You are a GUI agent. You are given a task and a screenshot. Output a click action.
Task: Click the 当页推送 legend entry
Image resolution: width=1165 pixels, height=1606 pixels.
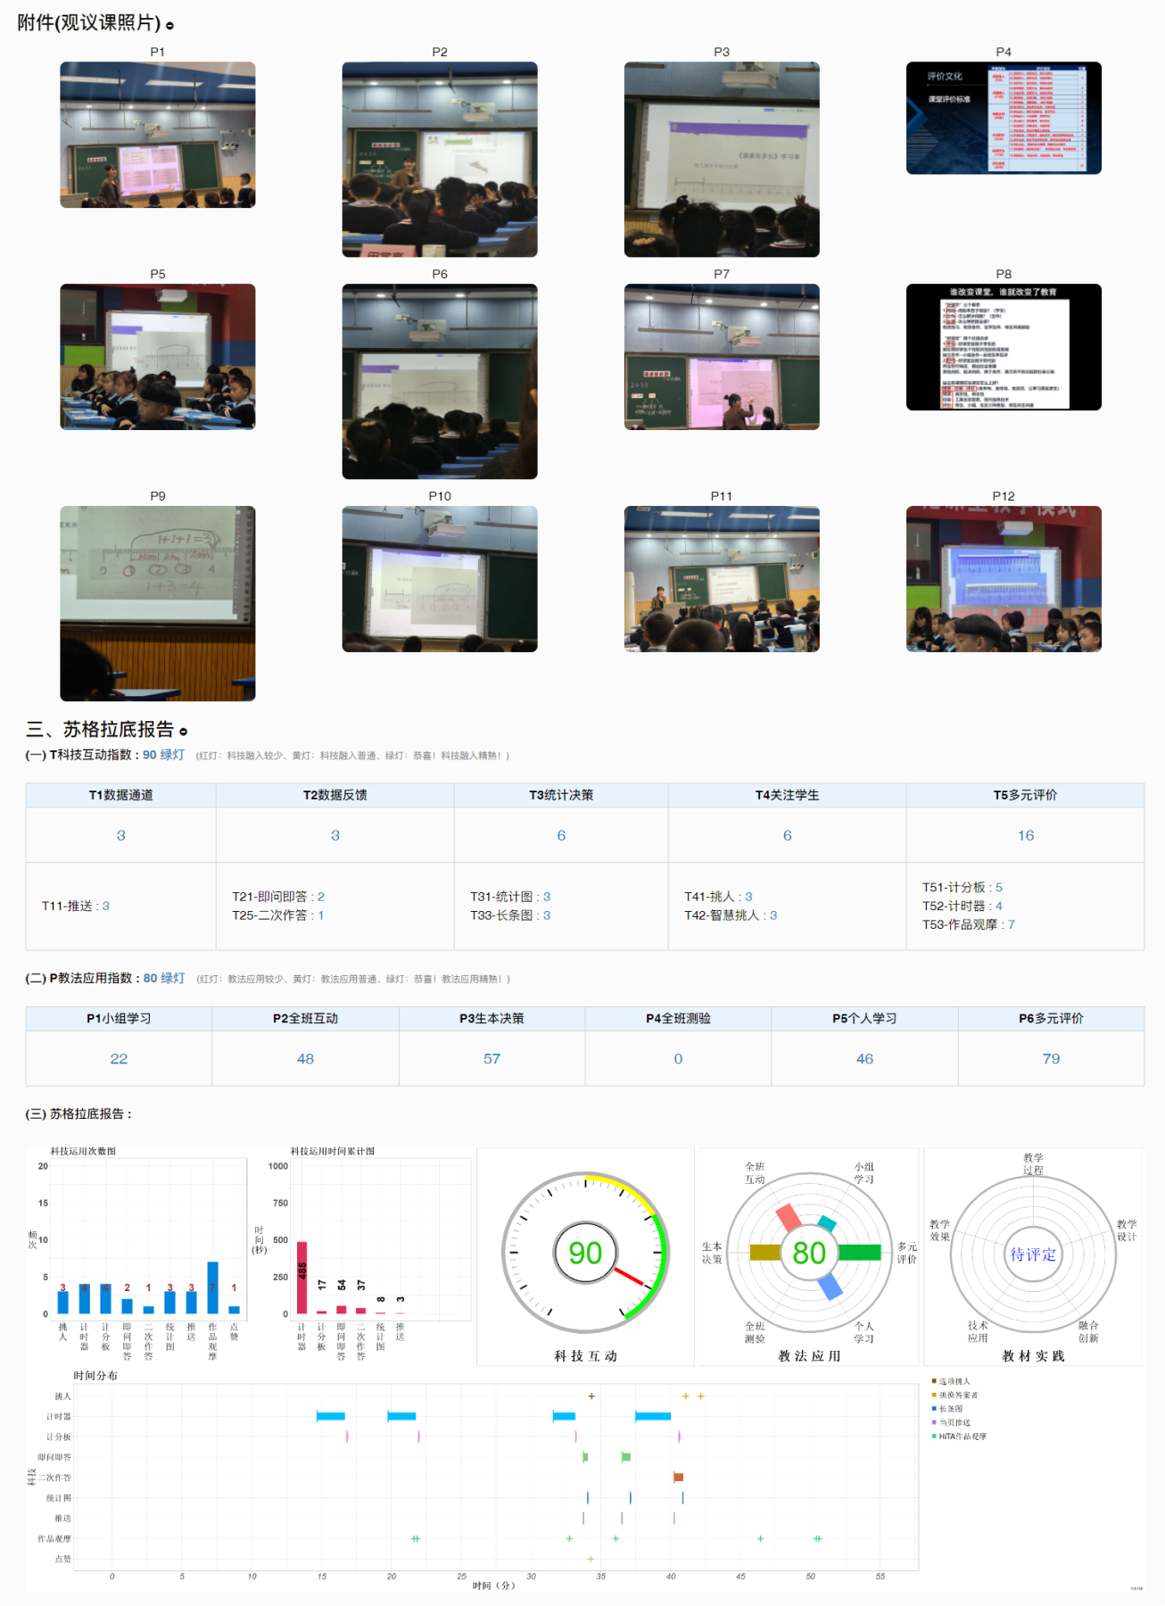click(x=954, y=1422)
